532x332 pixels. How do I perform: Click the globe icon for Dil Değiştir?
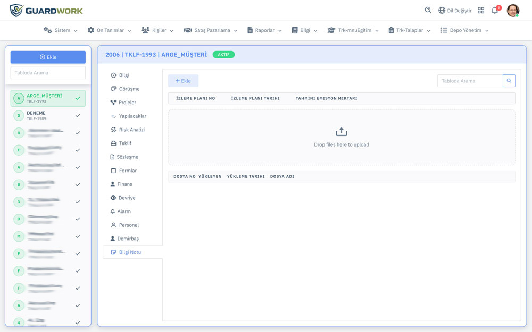[442, 10]
